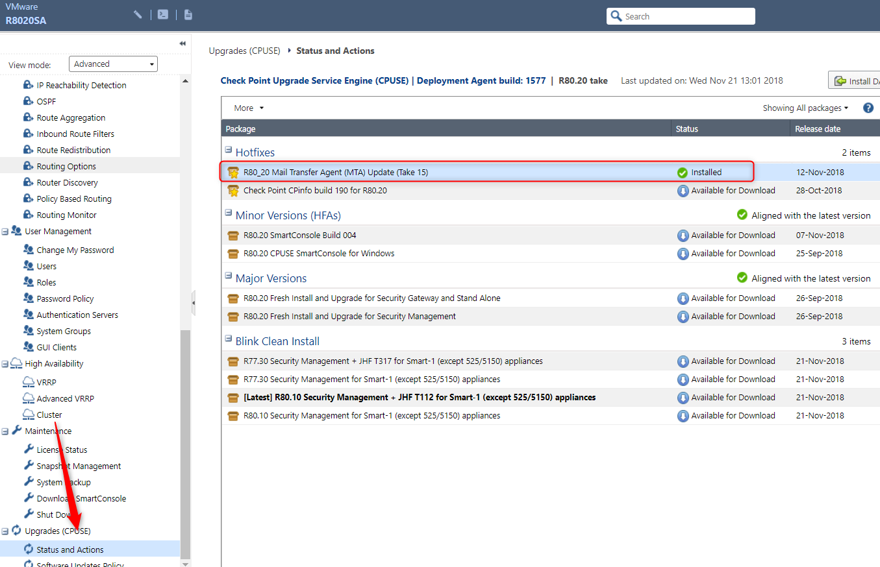Click package icon for R77.30 JHF T317 row

[x=233, y=361]
